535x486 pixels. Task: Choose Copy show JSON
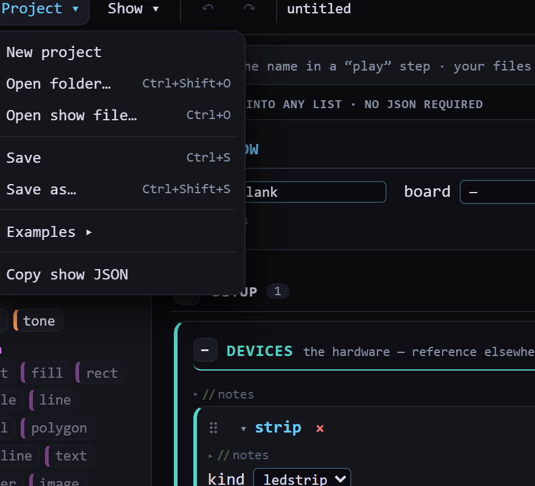pyautogui.click(x=119, y=275)
